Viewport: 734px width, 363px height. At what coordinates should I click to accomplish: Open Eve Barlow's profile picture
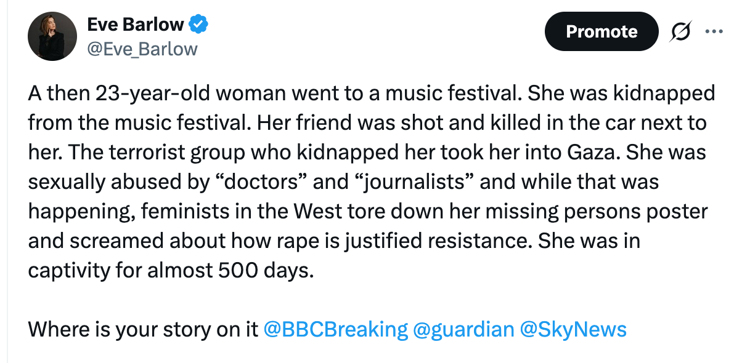[x=52, y=36]
